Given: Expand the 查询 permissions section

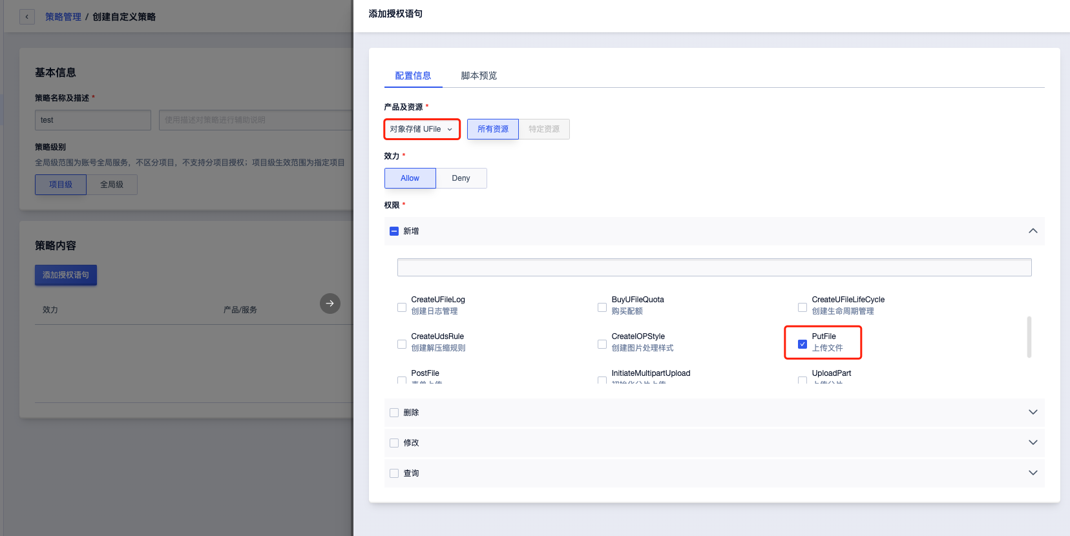Looking at the screenshot, I should click(x=1033, y=473).
